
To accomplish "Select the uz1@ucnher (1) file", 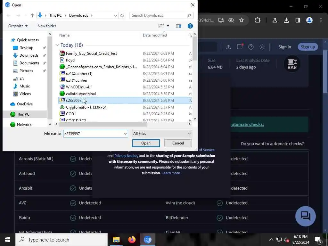I will click(79, 73).
